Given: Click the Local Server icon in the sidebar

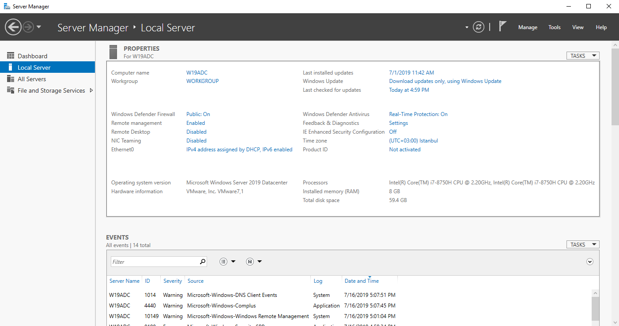Looking at the screenshot, I should (11, 67).
